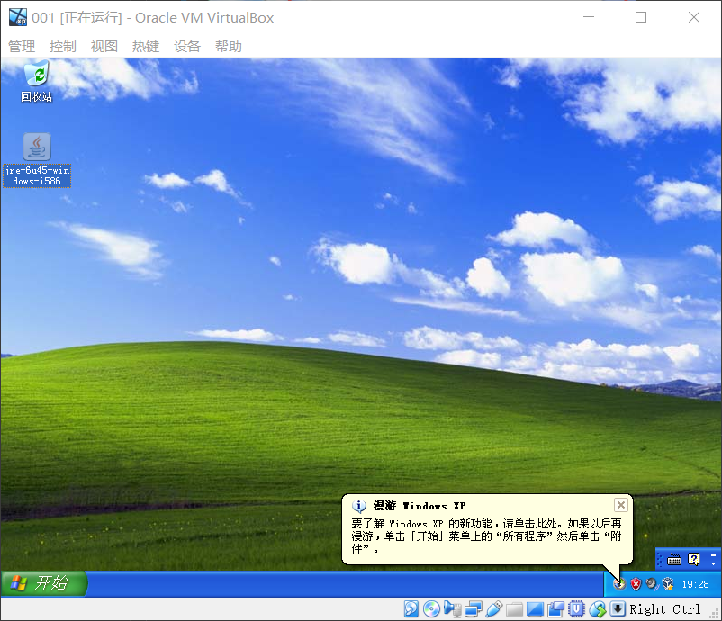Screen dimensions: 722x621
Task: Click the 开始 Start button
Action: [x=43, y=583]
